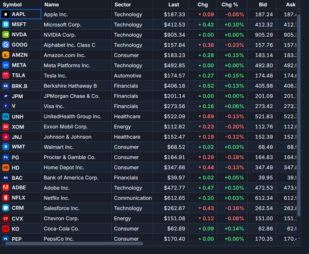Image resolution: width=309 pixels, height=254 pixels.
Task: Click the BR badge icon for BRK.B
Action: click(x=6, y=86)
